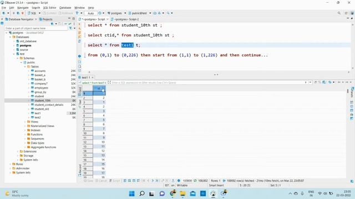Click the Rollback toolbar button
The image size is (355, 199).
tap(65, 13)
